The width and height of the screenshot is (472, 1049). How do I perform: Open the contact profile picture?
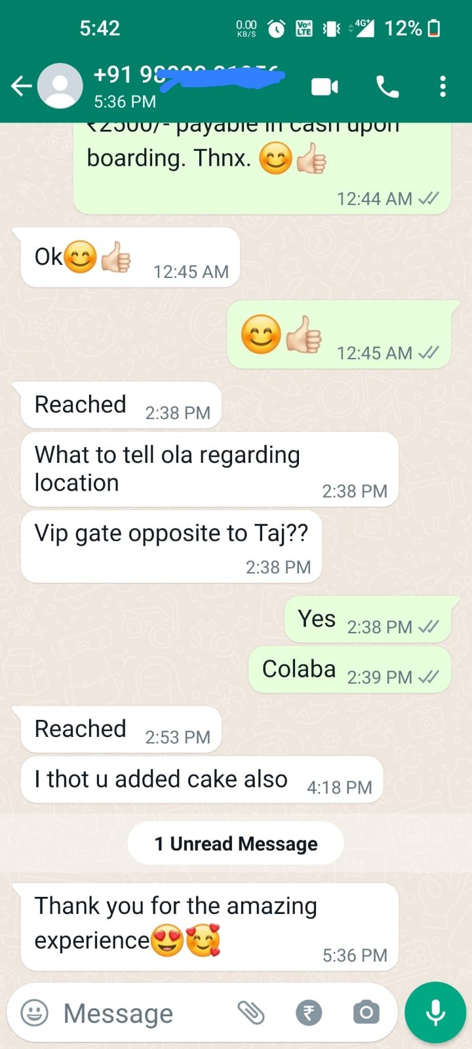(x=60, y=86)
